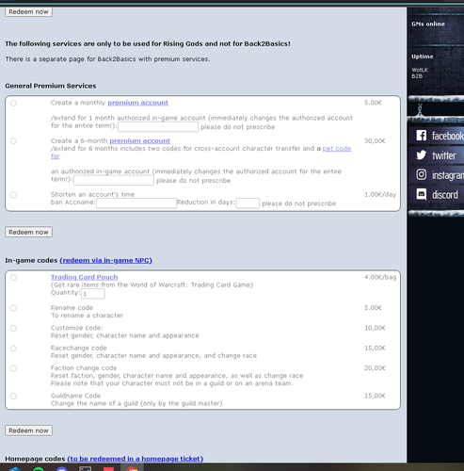Focus the Reduction in days field
Viewport: 464px width, 471px height.
click(x=248, y=203)
